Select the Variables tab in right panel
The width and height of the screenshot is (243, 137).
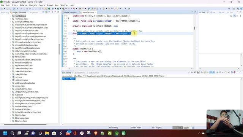pos(204,13)
